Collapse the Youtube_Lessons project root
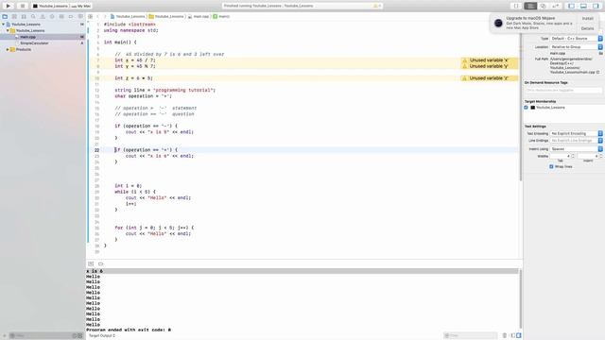This screenshot has height=340, width=605. [x=4, y=25]
